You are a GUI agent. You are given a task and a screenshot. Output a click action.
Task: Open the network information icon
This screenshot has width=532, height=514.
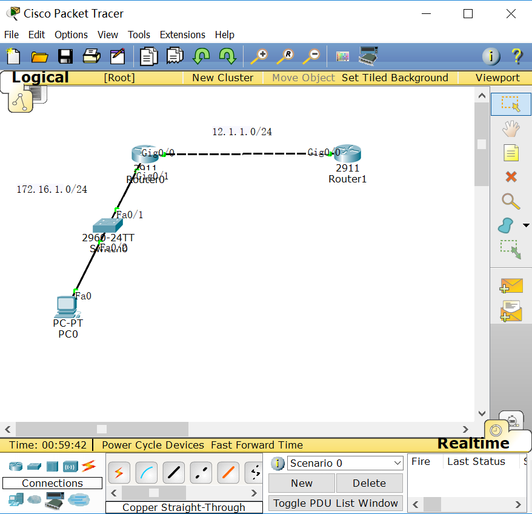coord(491,56)
